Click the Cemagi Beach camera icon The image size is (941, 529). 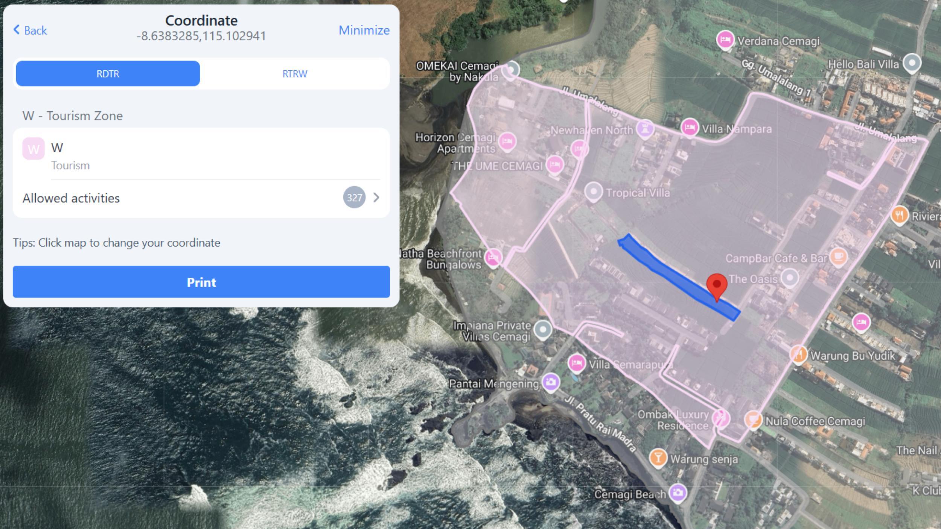click(678, 492)
